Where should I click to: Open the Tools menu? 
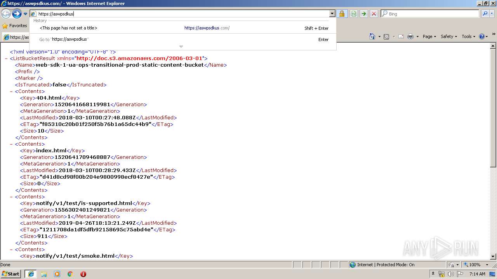point(469,36)
